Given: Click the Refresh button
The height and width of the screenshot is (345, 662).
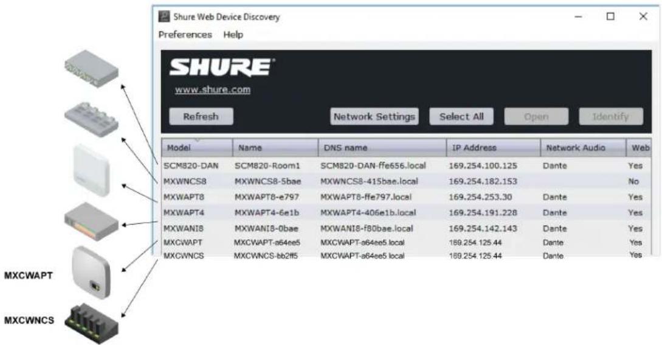Looking at the screenshot, I should (201, 116).
